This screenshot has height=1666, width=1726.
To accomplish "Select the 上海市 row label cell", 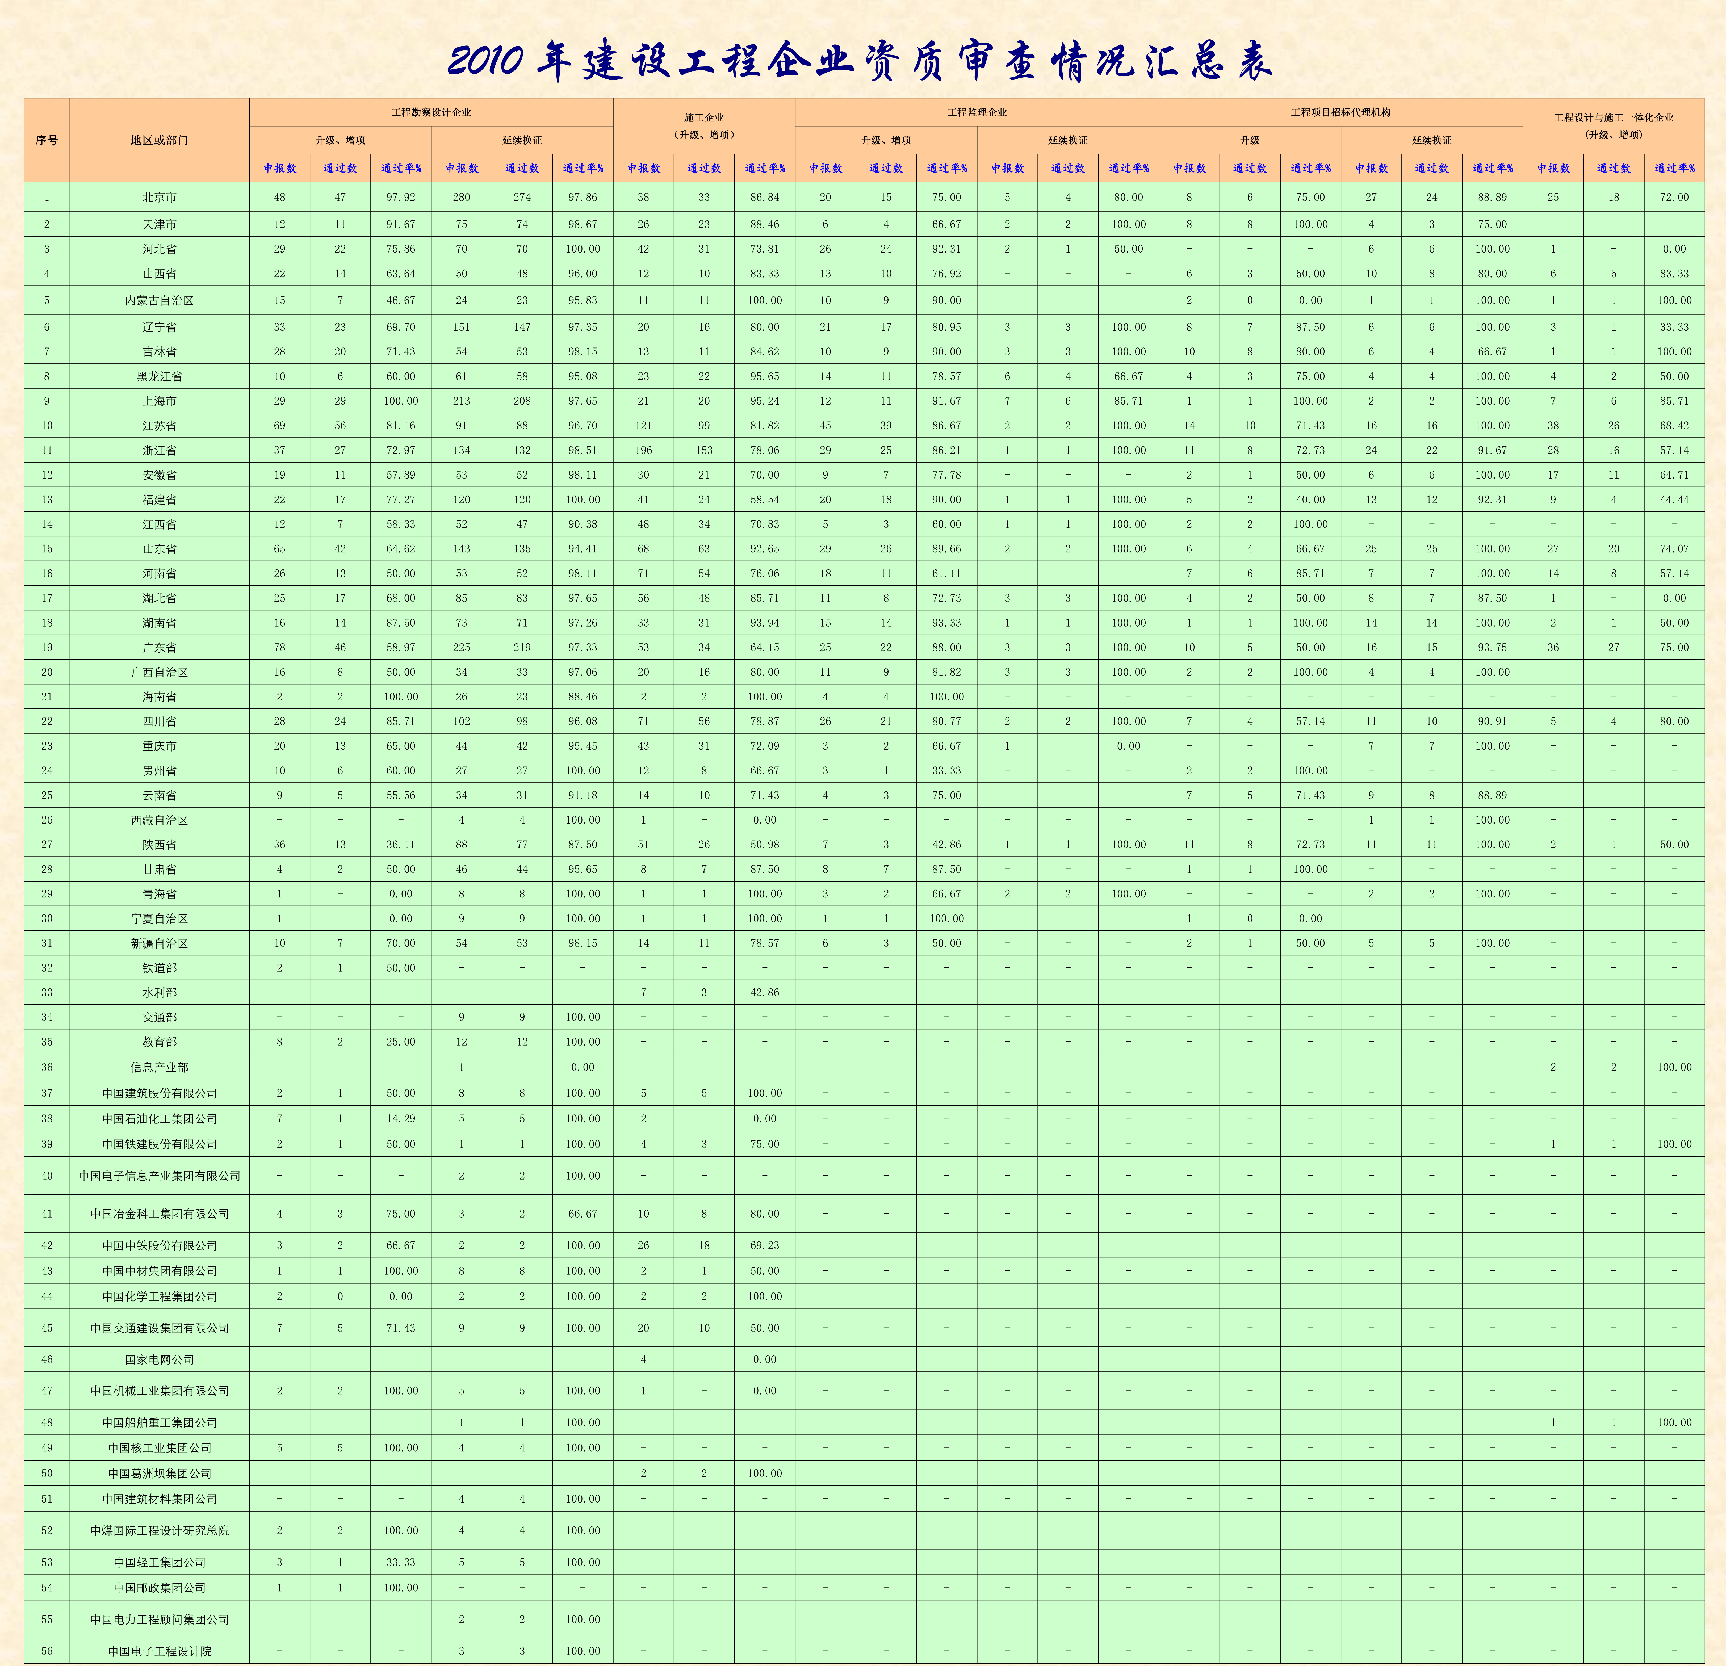I will (160, 401).
